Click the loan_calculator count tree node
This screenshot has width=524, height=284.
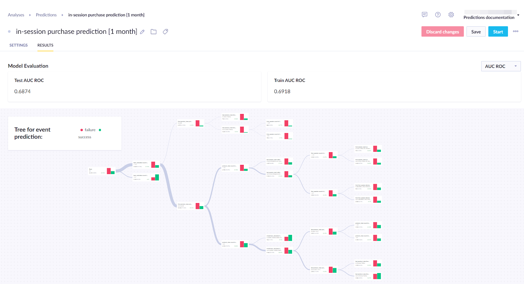tap(145, 164)
